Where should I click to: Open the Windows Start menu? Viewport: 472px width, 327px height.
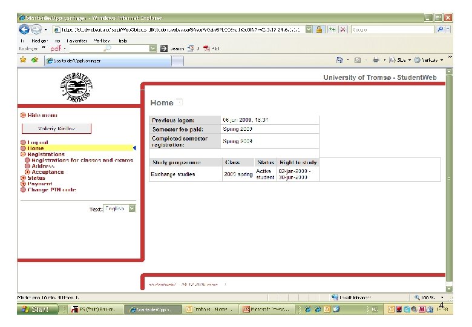click(x=38, y=309)
